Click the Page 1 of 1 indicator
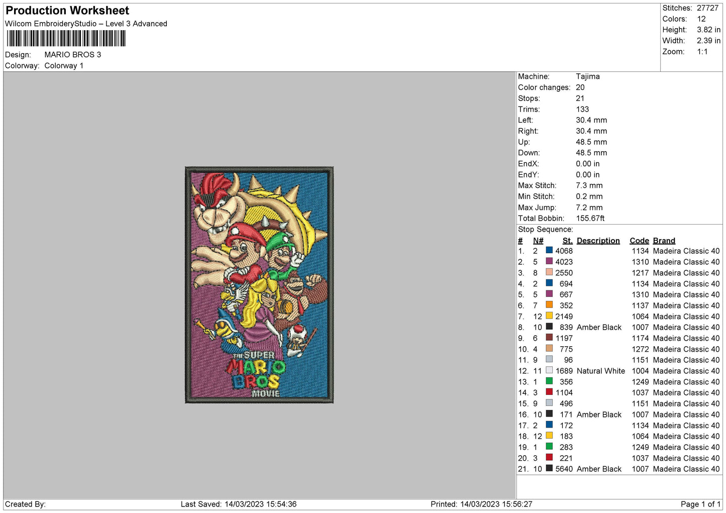The width and height of the screenshot is (726, 513). [700, 504]
